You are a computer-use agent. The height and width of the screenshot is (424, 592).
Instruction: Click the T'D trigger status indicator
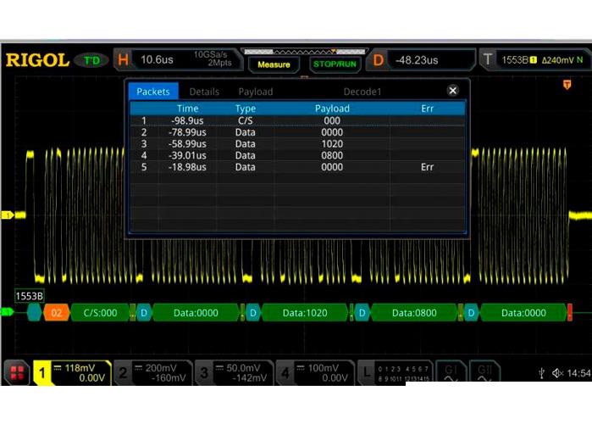point(91,61)
